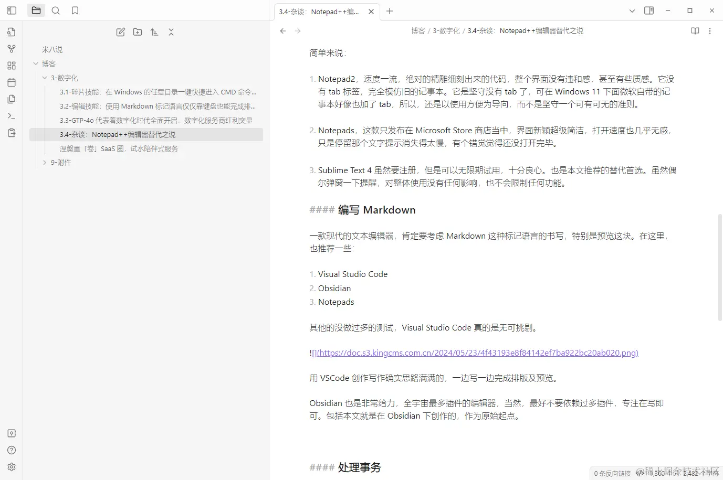Maximize the Obsidian window
The image size is (723, 480).
point(690,10)
